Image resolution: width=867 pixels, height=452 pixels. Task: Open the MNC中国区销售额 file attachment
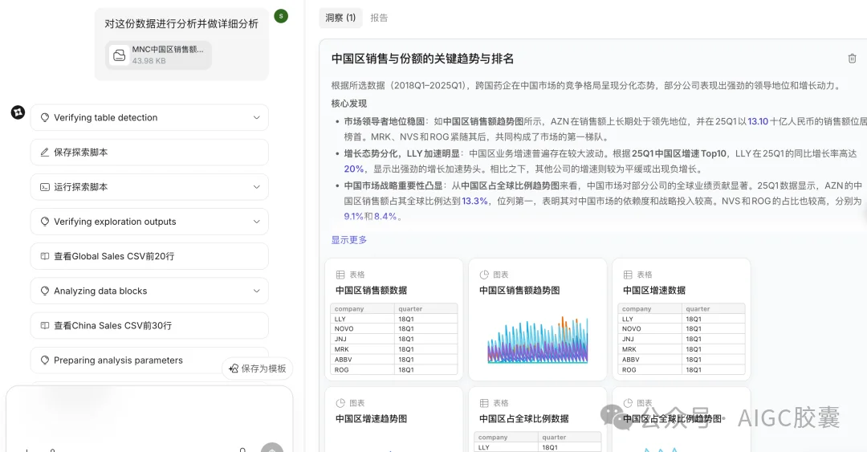(158, 55)
